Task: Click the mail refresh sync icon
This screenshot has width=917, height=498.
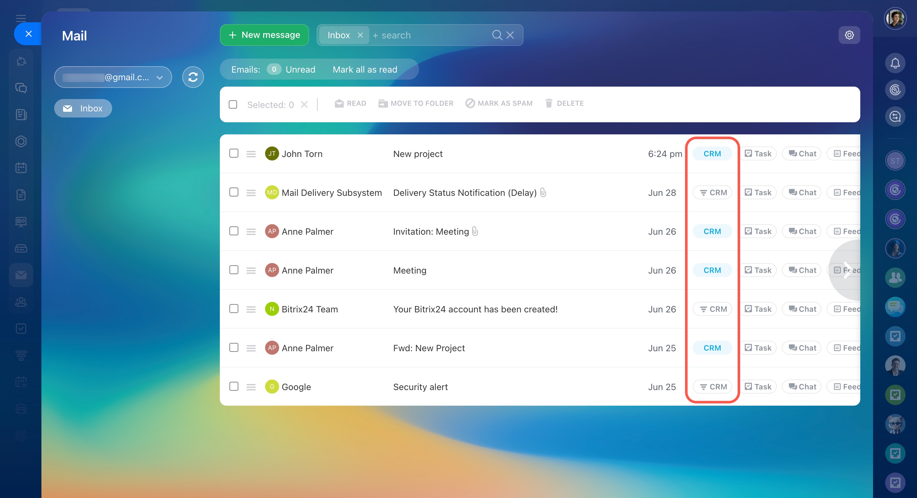Action: 192,77
